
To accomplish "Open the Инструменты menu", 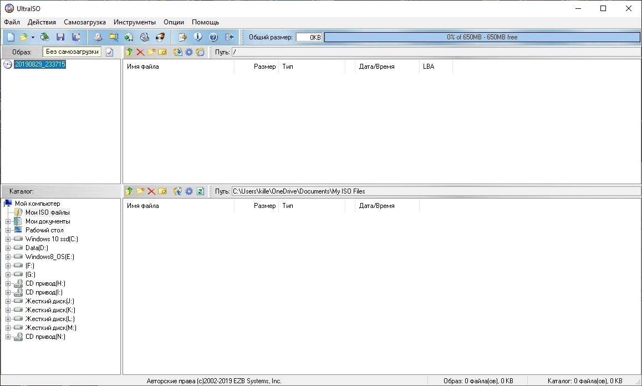I will pyautogui.click(x=134, y=22).
